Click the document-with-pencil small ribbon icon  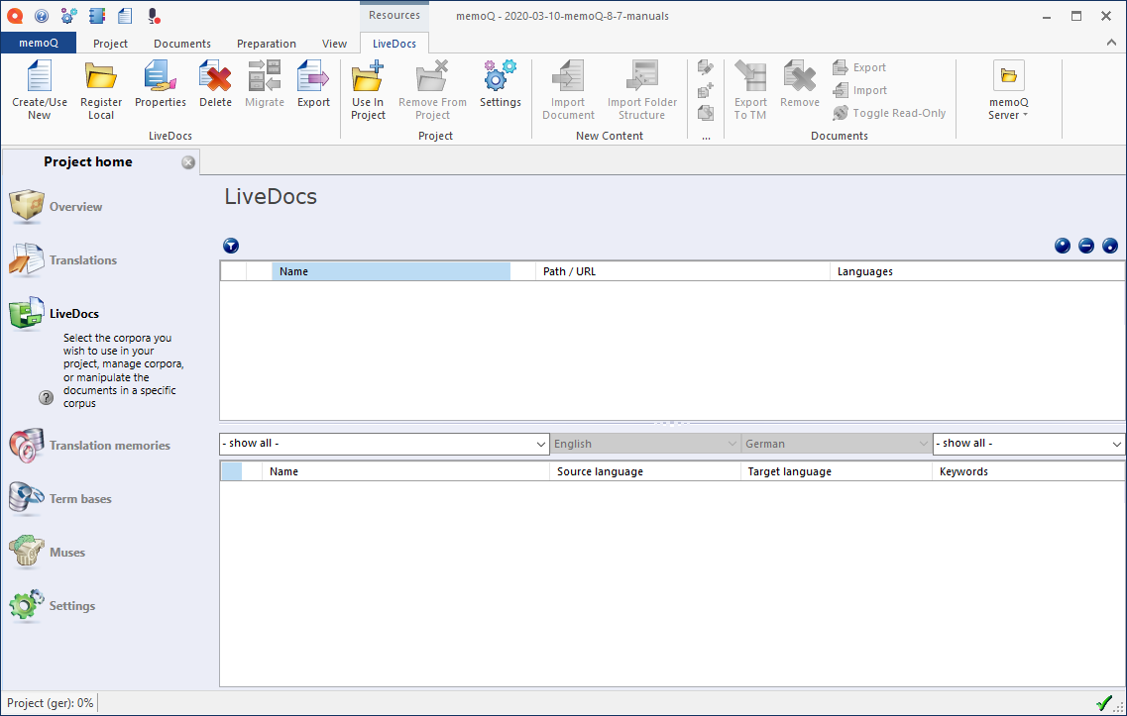click(x=706, y=67)
